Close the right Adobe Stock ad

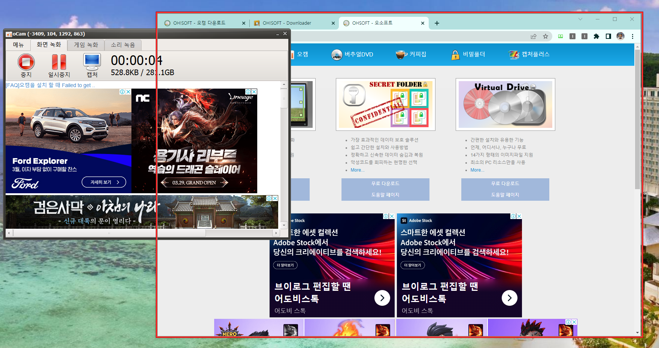[x=519, y=216]
